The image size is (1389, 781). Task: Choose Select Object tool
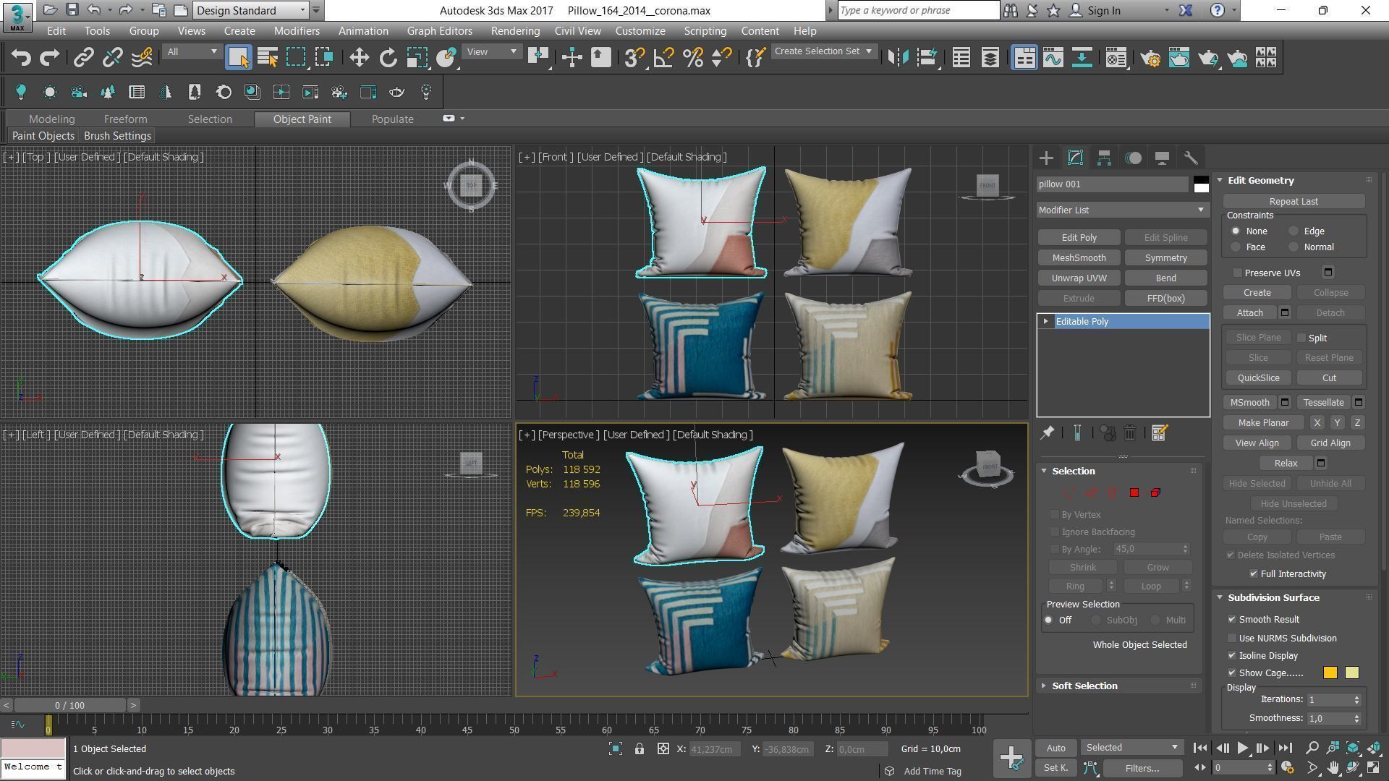click(238, 58)
